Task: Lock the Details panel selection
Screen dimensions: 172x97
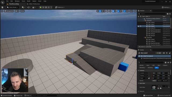Action: 170,53
